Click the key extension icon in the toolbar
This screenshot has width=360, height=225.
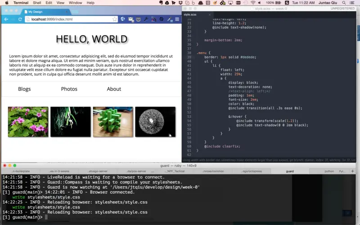pyautogui.click(x=146, y=19)
